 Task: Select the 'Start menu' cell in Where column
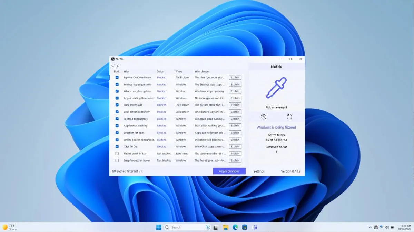(x=182, y=154)
